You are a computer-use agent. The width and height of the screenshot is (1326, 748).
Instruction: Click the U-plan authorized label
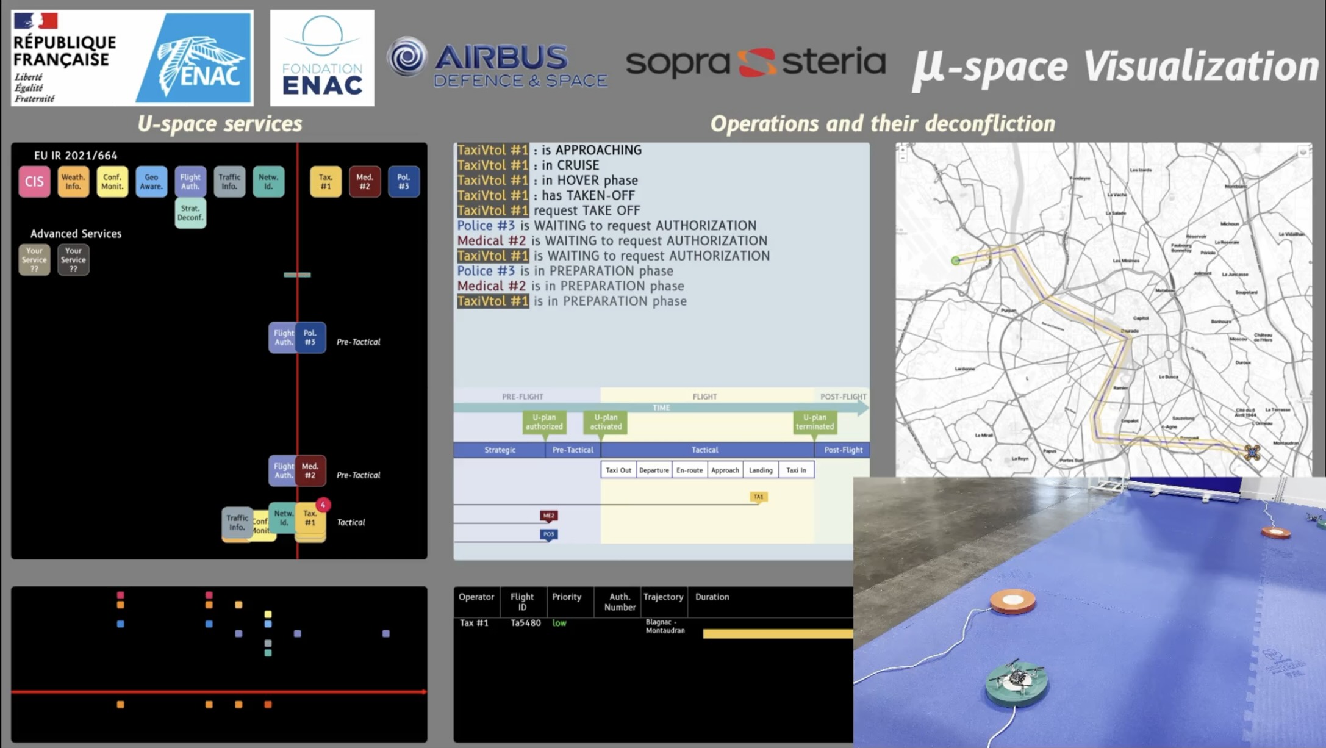click(543, 422)
